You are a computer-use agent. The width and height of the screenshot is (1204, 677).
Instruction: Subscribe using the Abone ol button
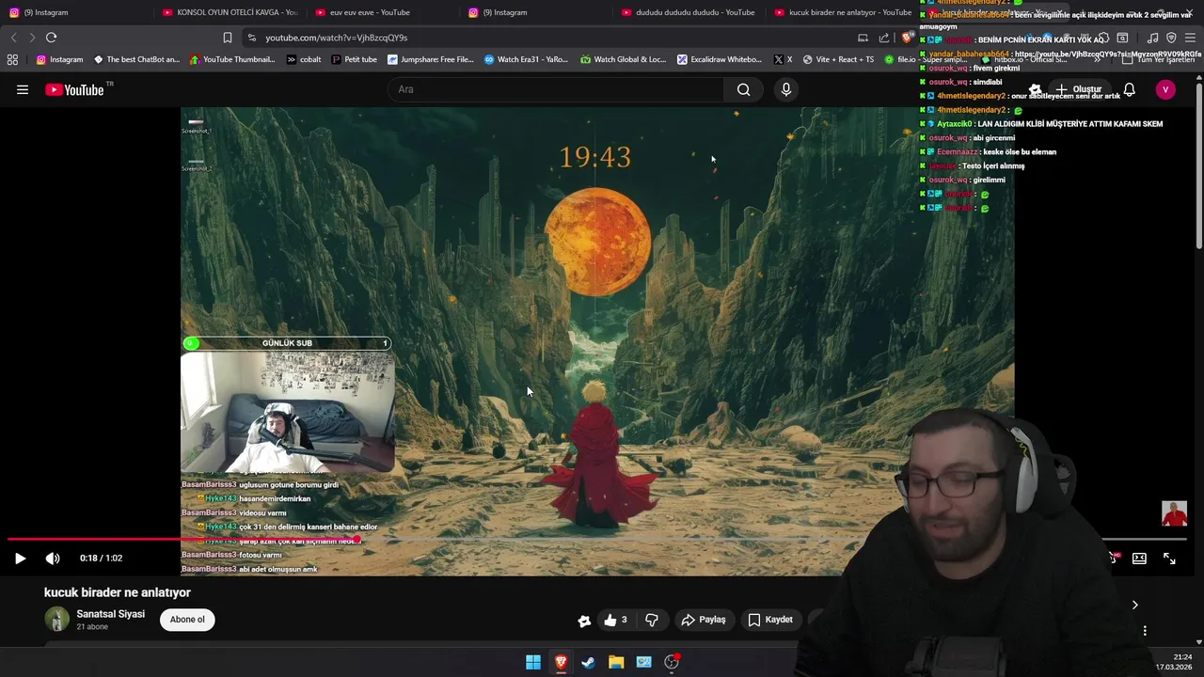point(187,620)
